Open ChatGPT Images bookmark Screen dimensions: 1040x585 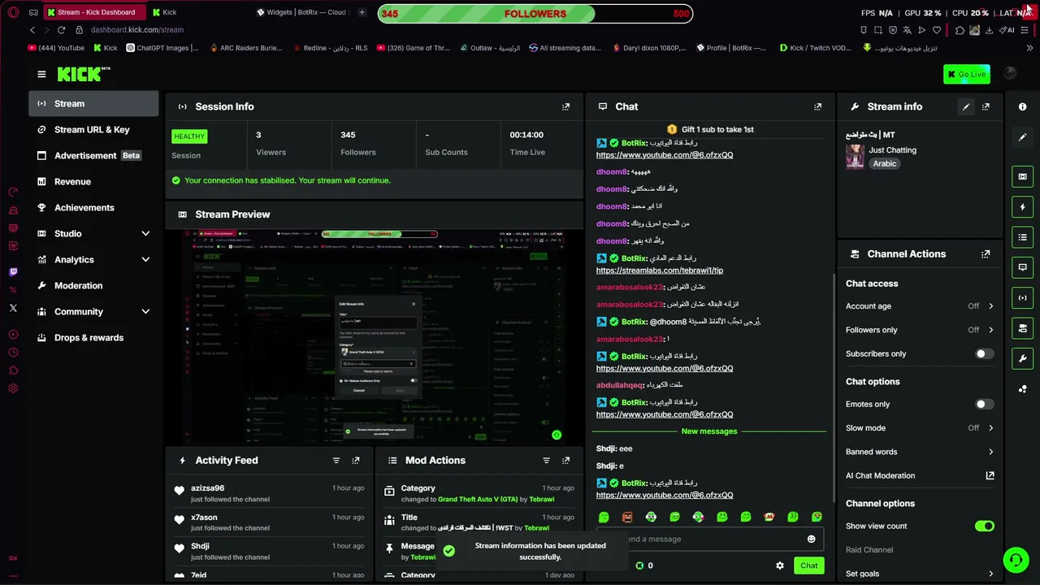point(162,48)
